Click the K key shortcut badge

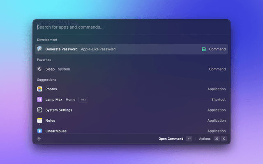[x=224, y=139]
